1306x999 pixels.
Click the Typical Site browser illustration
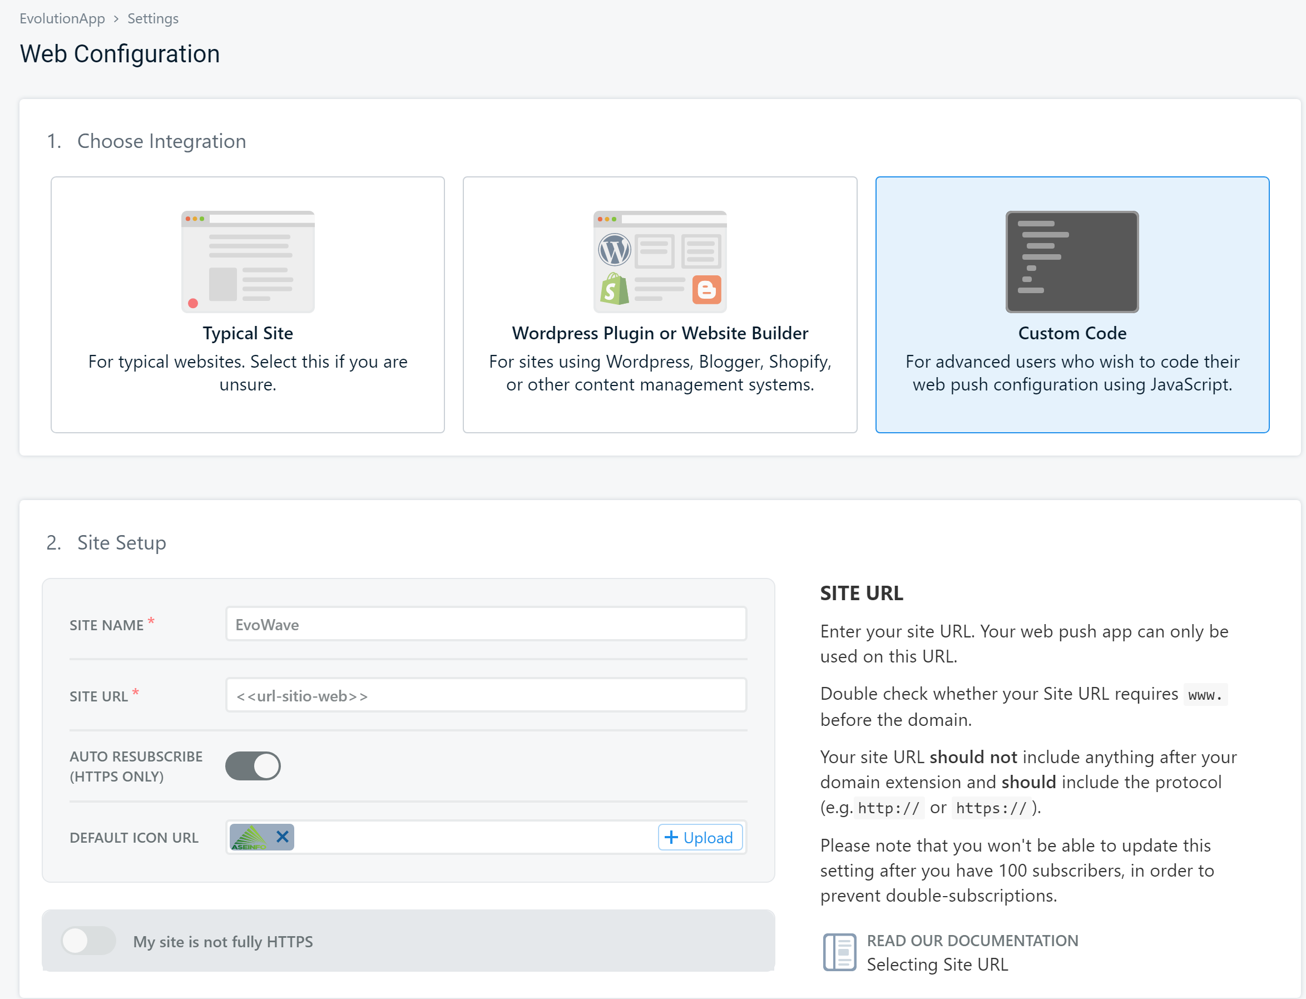(248, 261)
